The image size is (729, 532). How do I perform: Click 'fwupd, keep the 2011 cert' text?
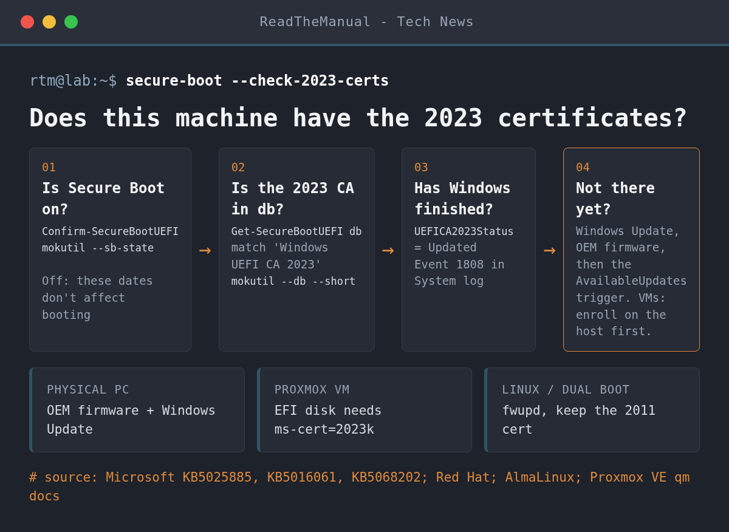[578, 420]
